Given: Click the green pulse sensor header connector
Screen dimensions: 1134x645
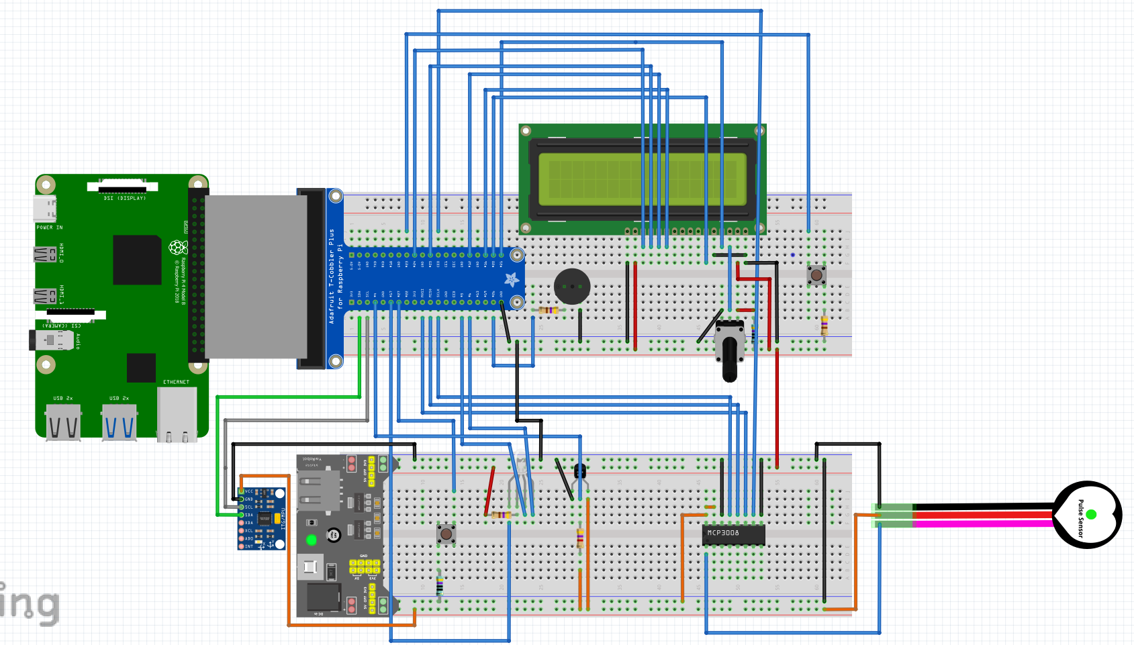Looking at the screenshot, I should coord(893,515).
